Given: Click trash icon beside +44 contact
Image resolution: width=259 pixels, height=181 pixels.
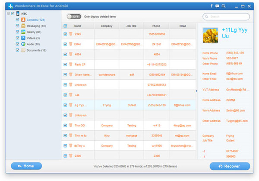Looking at the screenshot, I should click(x=70, y=95).
